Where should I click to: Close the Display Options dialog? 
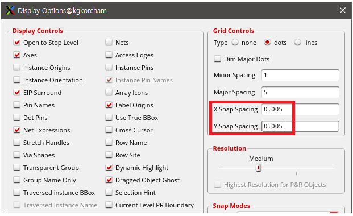coord(342,10)
